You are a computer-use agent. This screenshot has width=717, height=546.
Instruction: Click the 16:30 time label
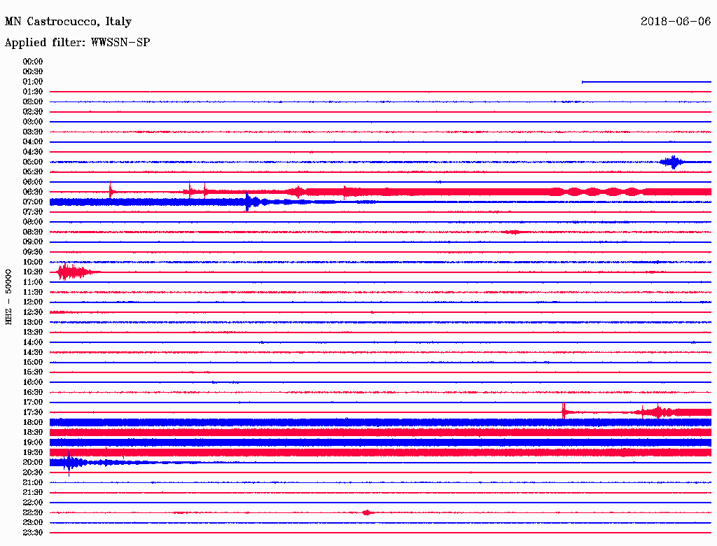[x=32, y=393]
